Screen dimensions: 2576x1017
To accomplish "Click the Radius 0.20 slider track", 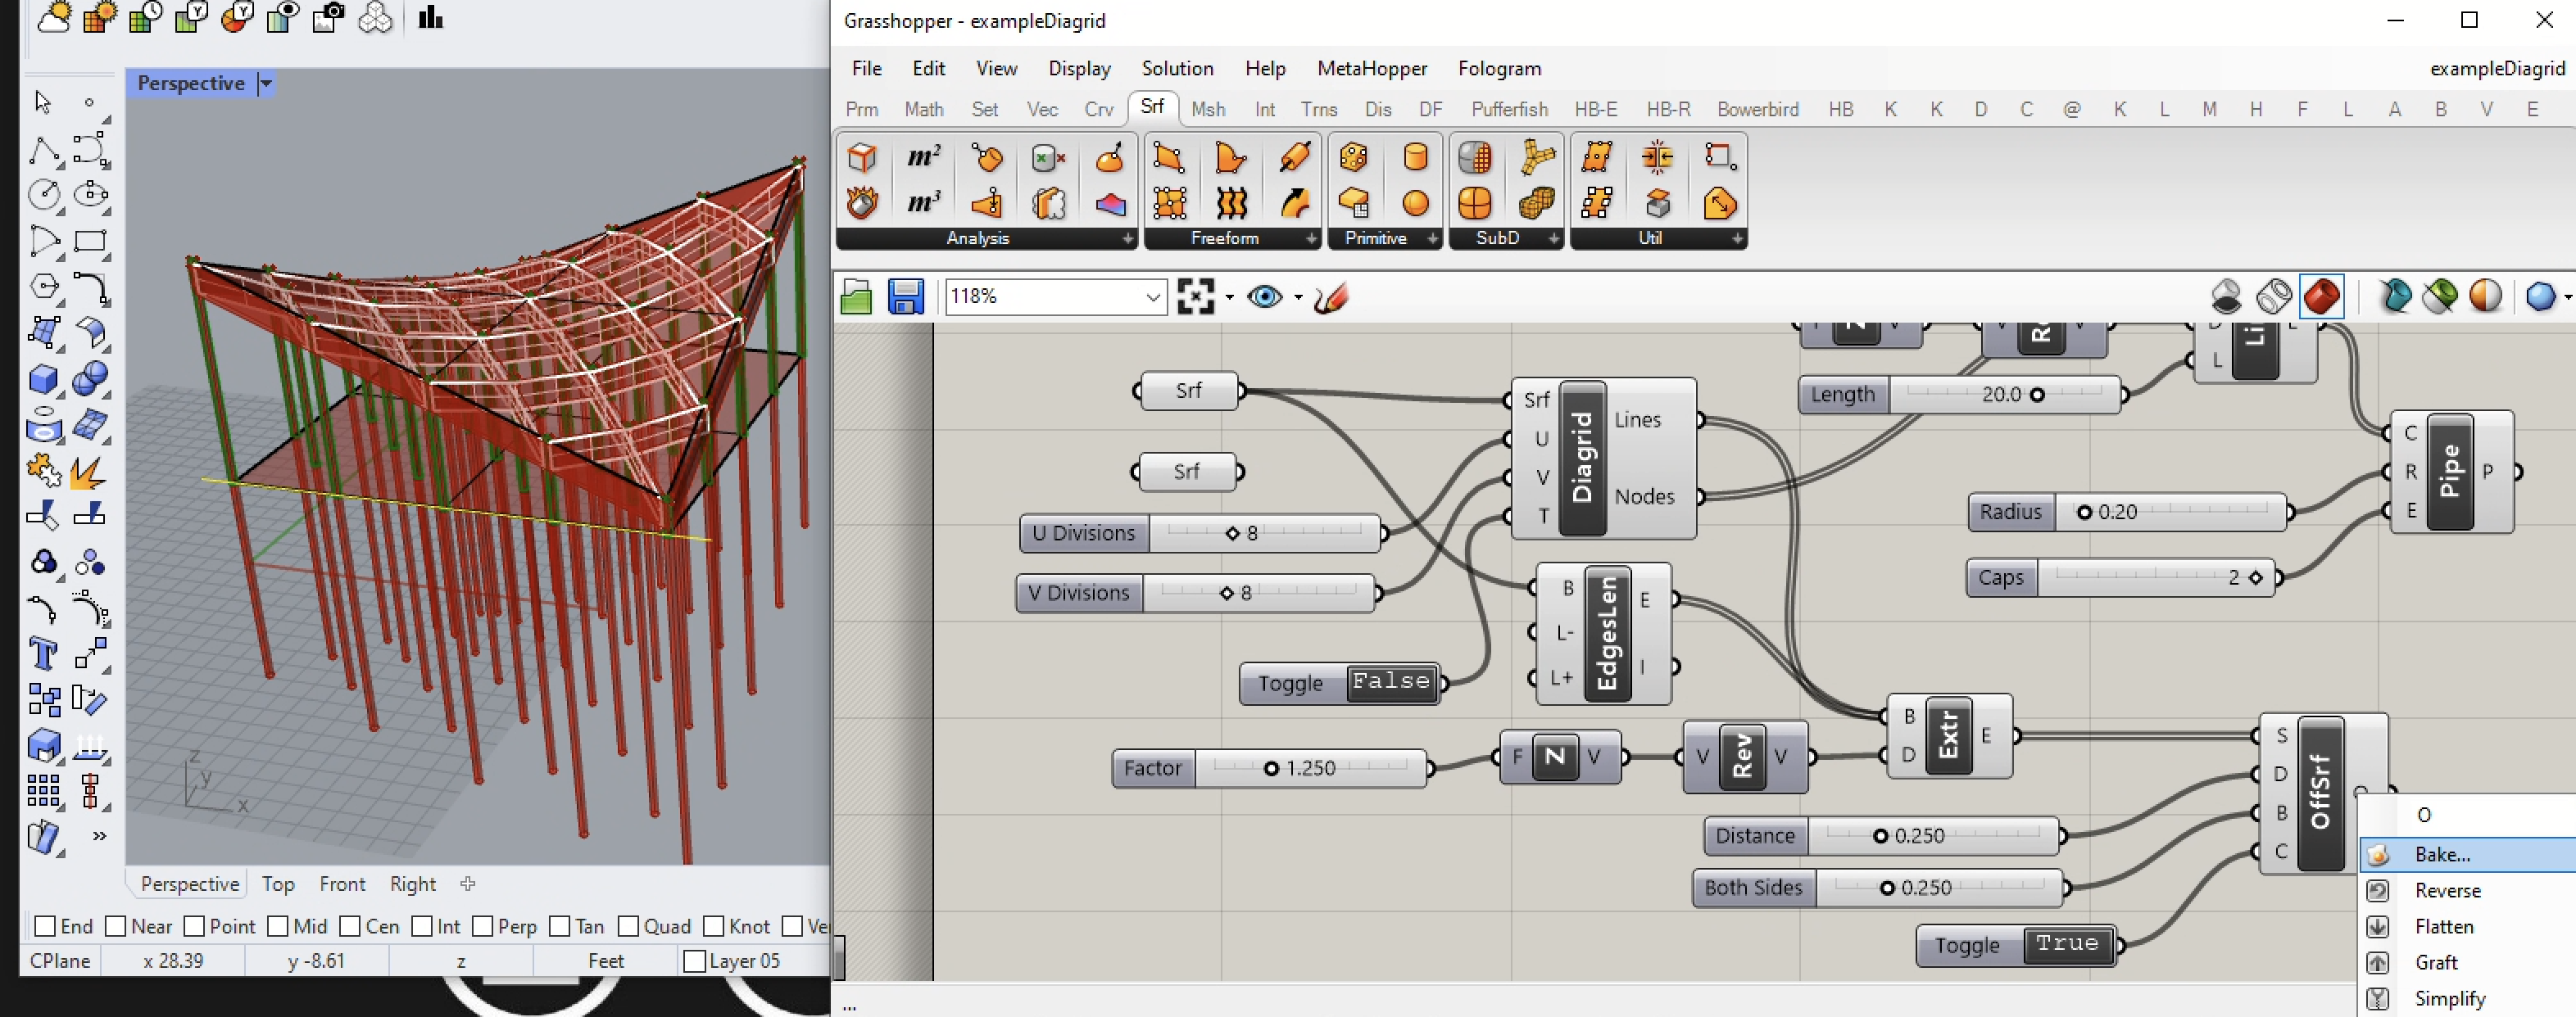I will pyautogui.click(x=2170, y=512).
